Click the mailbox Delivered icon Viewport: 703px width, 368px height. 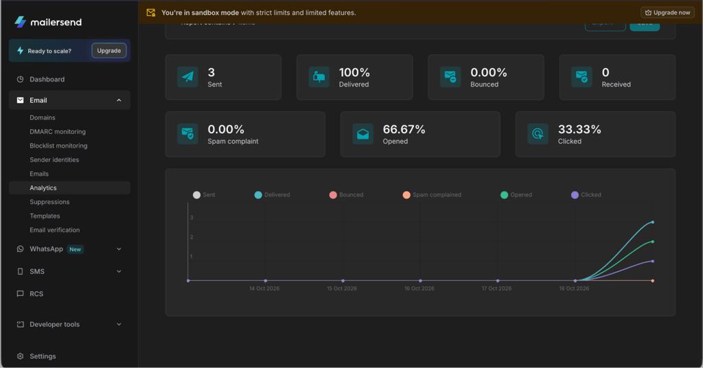click(319, 77)
